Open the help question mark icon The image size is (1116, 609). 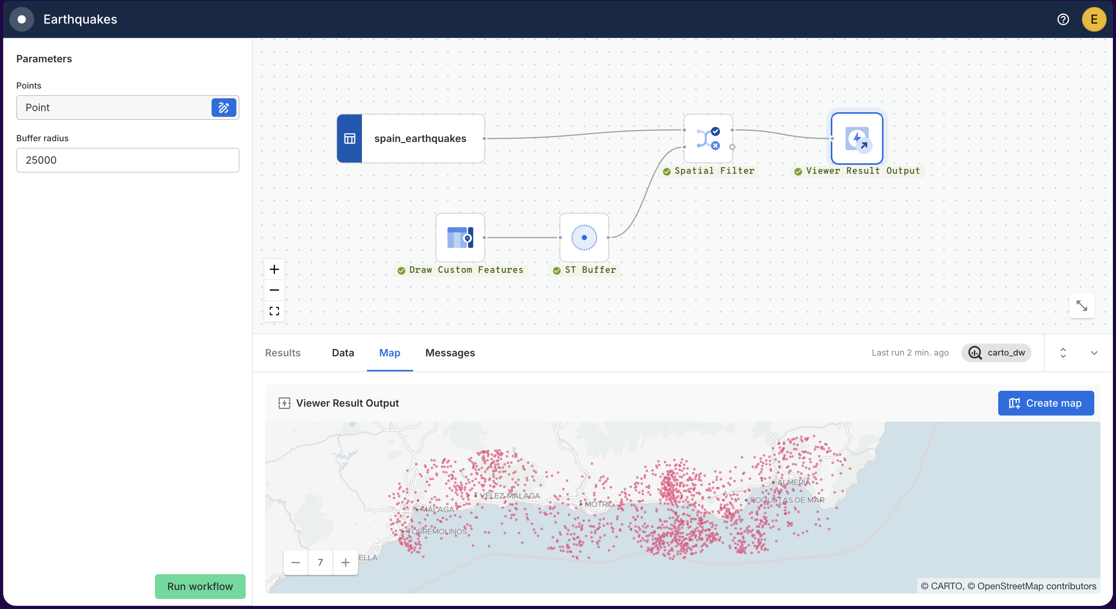click(x=1063, y=19)
